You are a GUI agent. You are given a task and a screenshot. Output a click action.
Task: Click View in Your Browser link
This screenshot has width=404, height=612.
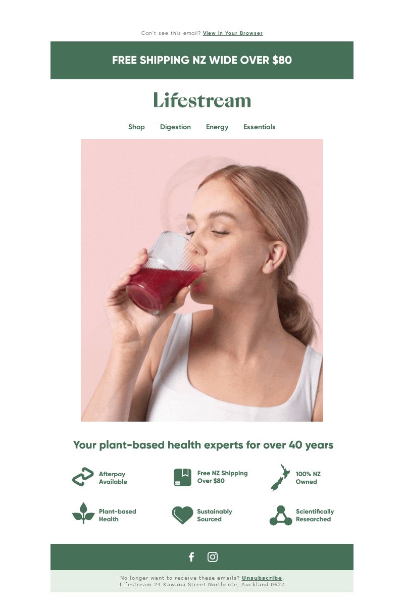point(233,33)
